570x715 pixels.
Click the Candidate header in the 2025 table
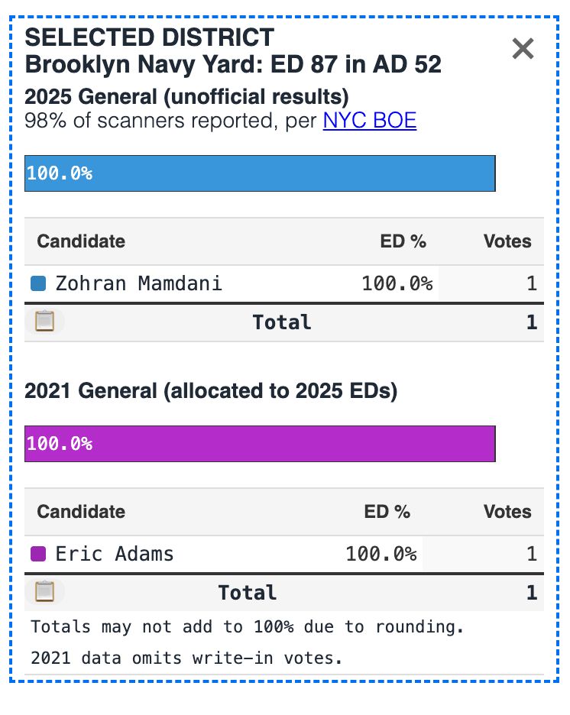81,241
